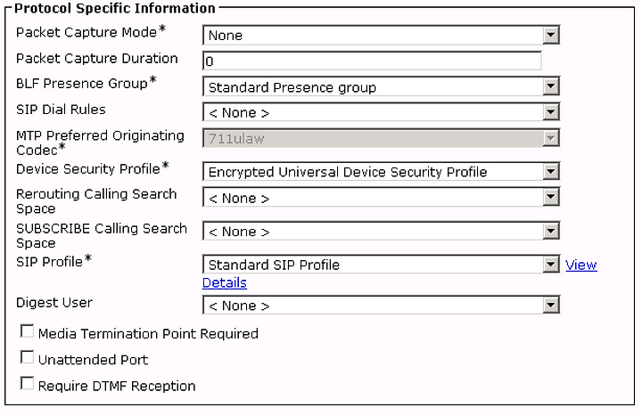Click the Encrypted Universal Device Security Profile text
This screenshot has width=642, height=416.
pyautogui.click(x=348, y=172)
